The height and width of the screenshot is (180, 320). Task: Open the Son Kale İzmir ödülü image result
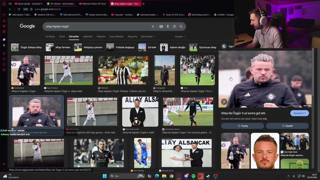(x=140, y=111)
